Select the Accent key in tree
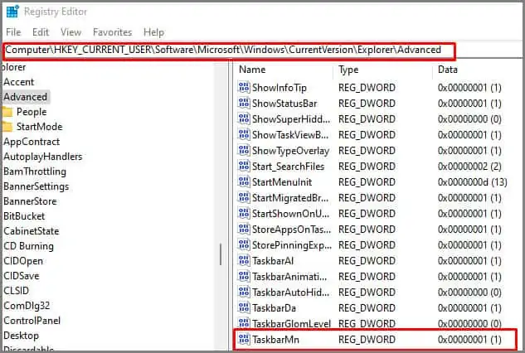Screen dimensions: 525x353 pos(19,82)
